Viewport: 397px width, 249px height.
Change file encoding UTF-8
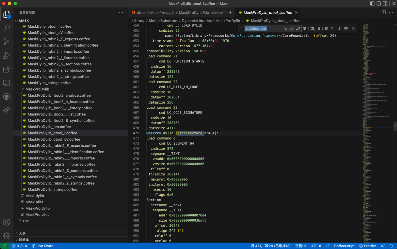[x=316, y=246]
